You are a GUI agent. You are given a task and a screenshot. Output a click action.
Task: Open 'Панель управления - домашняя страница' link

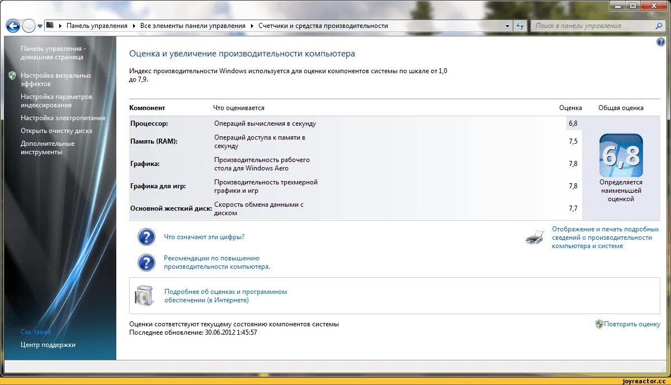pos(53,53)
